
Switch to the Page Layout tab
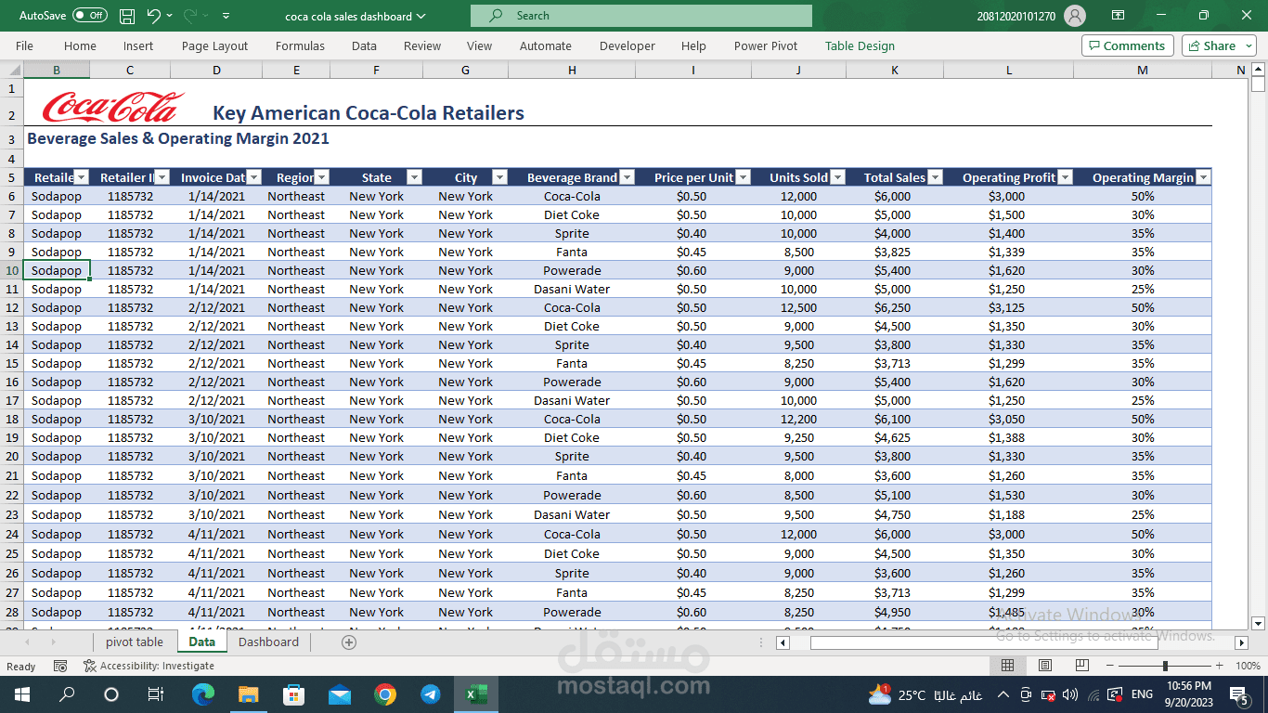tap(214, 45)
